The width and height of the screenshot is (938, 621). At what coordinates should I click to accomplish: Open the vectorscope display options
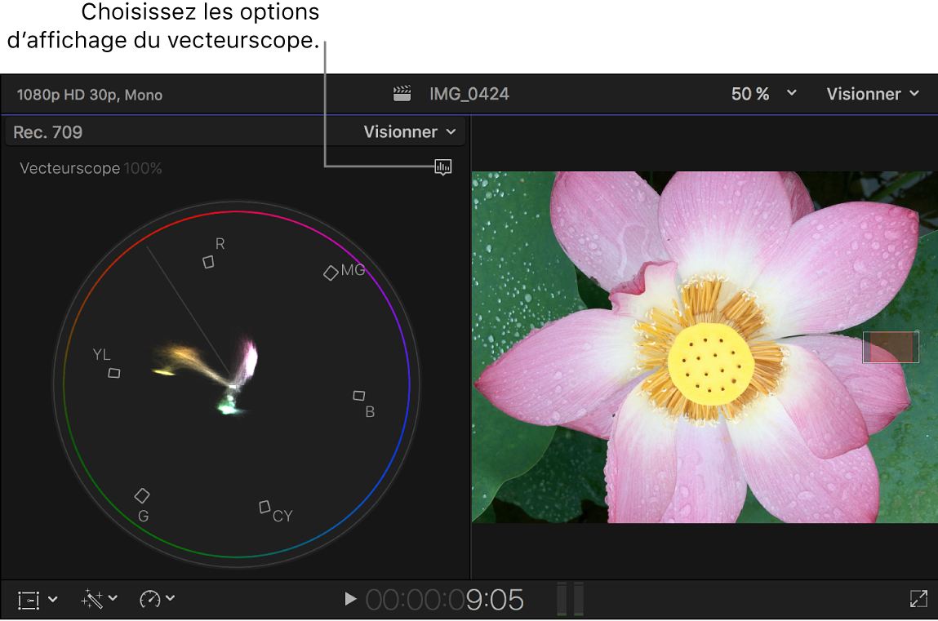[x=443, y=167]
